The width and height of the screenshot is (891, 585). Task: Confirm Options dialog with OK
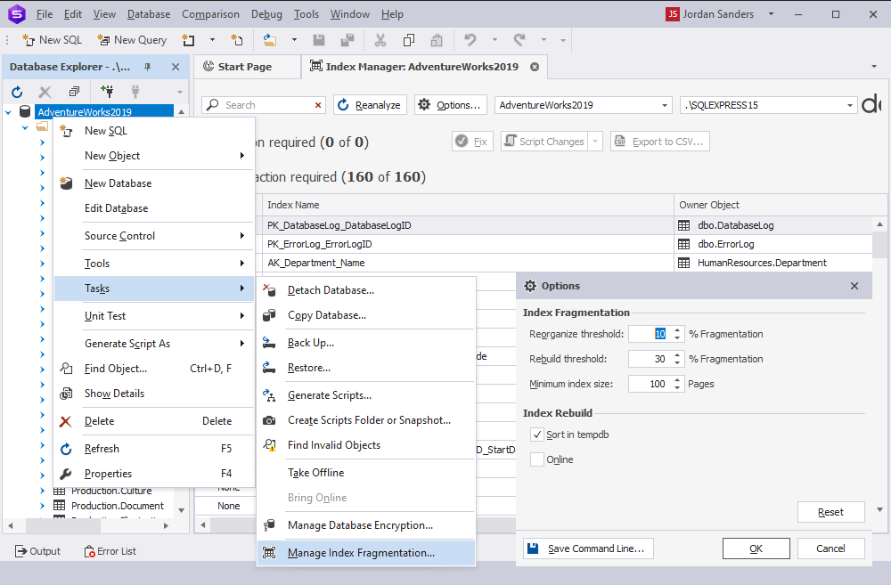756,548
